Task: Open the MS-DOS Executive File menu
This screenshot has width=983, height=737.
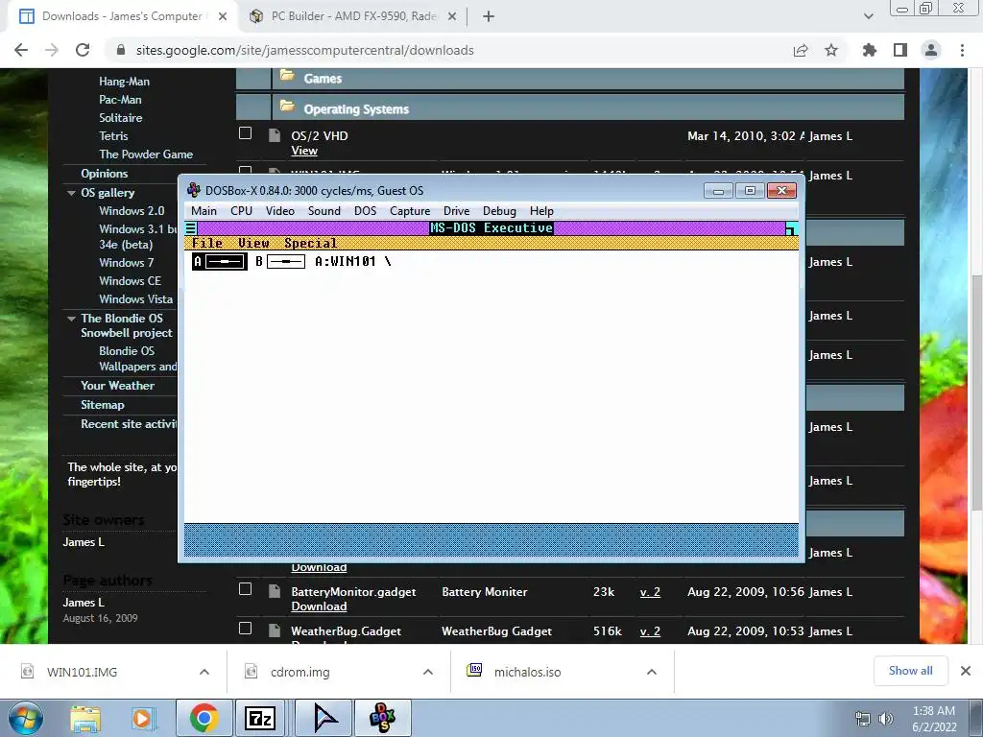Action: (x=207, y=243)
